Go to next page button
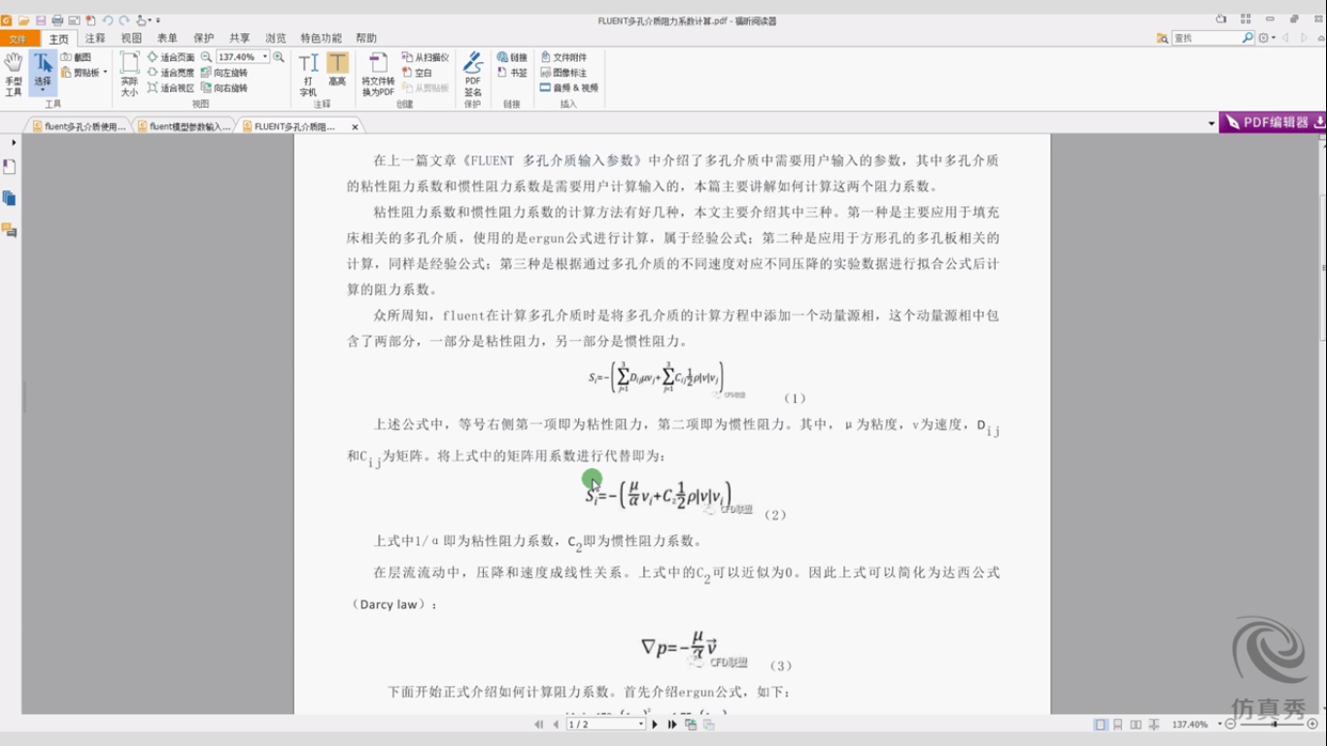Viewport: 1327px width, 746px height. coord(655,725)
